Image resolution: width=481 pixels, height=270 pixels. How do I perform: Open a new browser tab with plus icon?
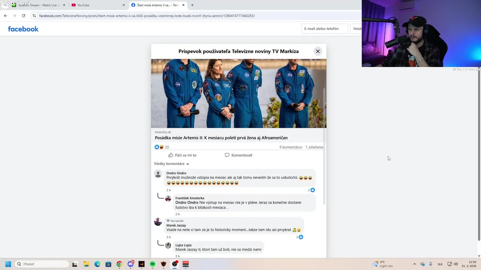[x=192, y=5]
